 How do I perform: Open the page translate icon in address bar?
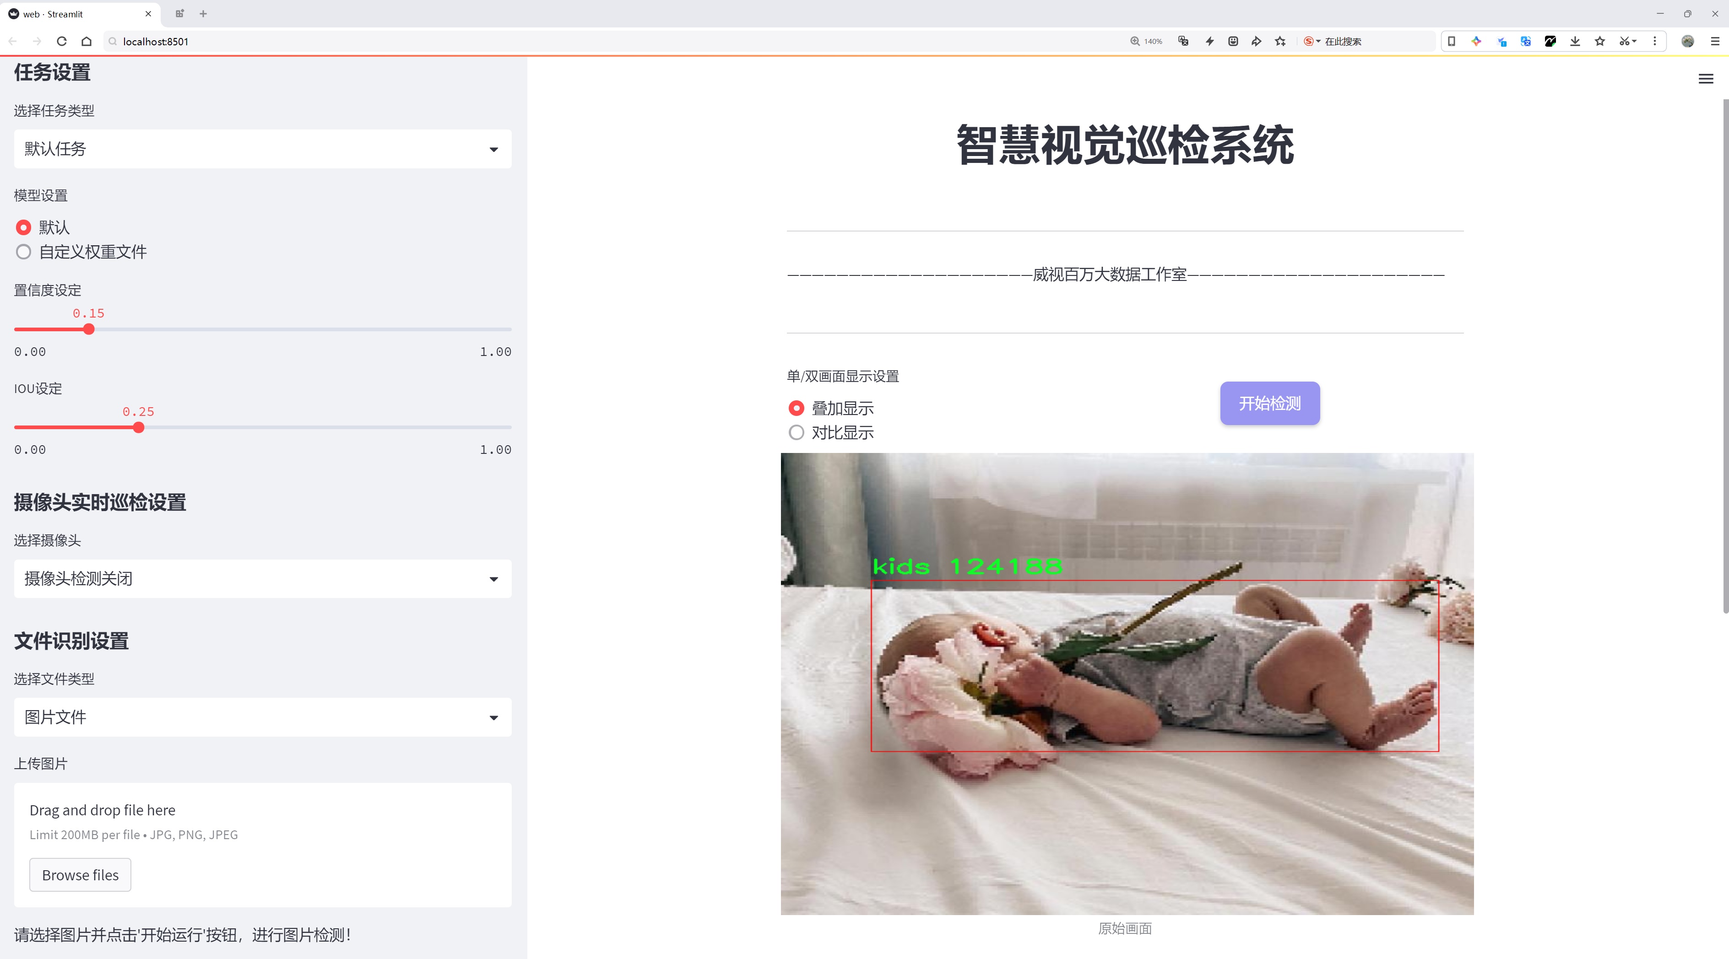(x=1184, y=42)
